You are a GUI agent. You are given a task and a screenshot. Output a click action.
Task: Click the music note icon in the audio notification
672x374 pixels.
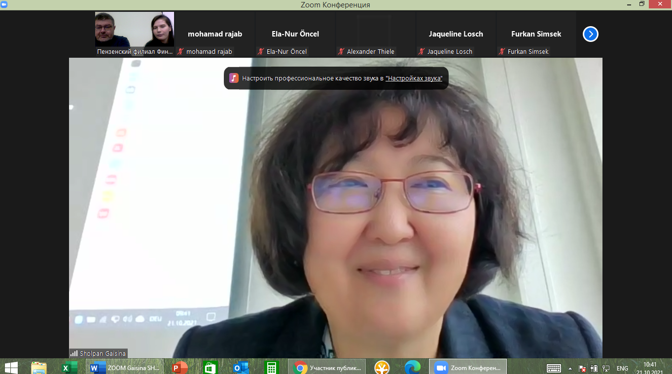tap(234, 78)
